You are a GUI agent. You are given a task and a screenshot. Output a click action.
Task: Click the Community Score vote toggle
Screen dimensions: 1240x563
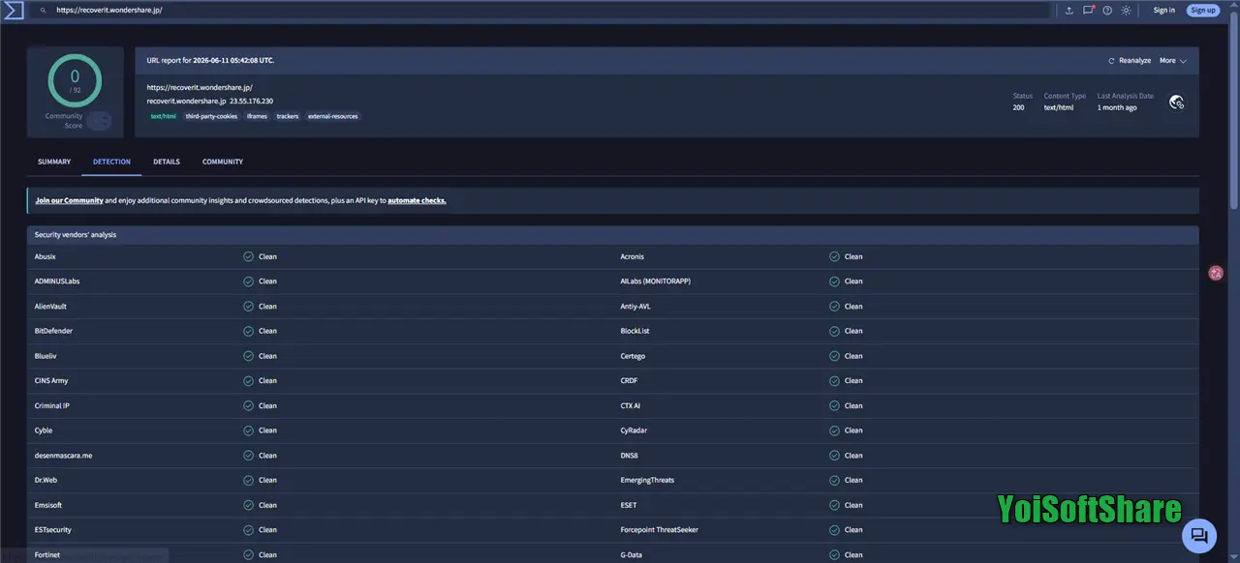tap(99, 121)
